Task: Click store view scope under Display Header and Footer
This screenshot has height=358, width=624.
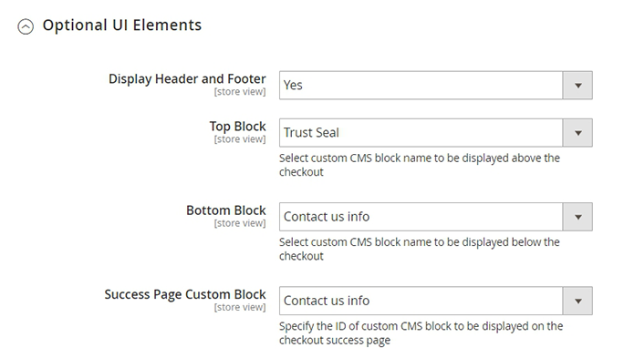Action: 240,92
